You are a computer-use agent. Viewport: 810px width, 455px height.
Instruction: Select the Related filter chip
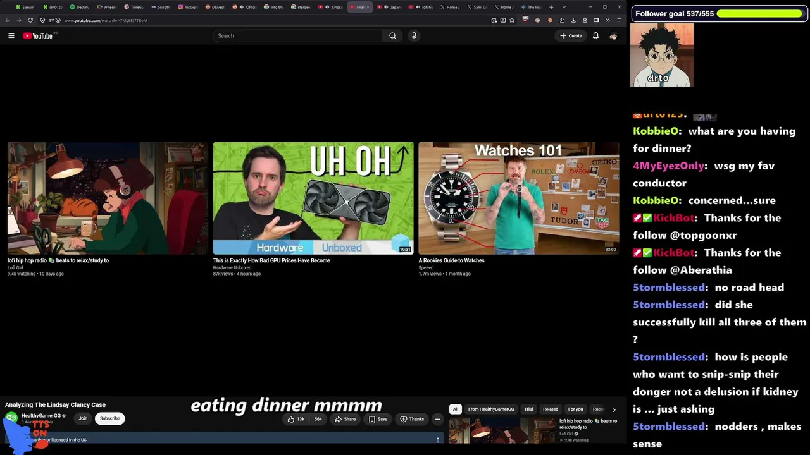click(551, 409)
